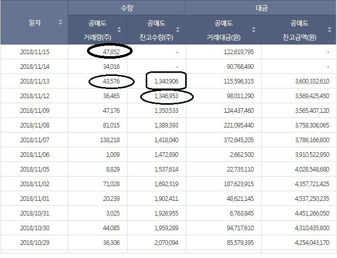Click short-sale volume 3,025
Viewport: 337px width, 258px height.
(x=113, y=213)
